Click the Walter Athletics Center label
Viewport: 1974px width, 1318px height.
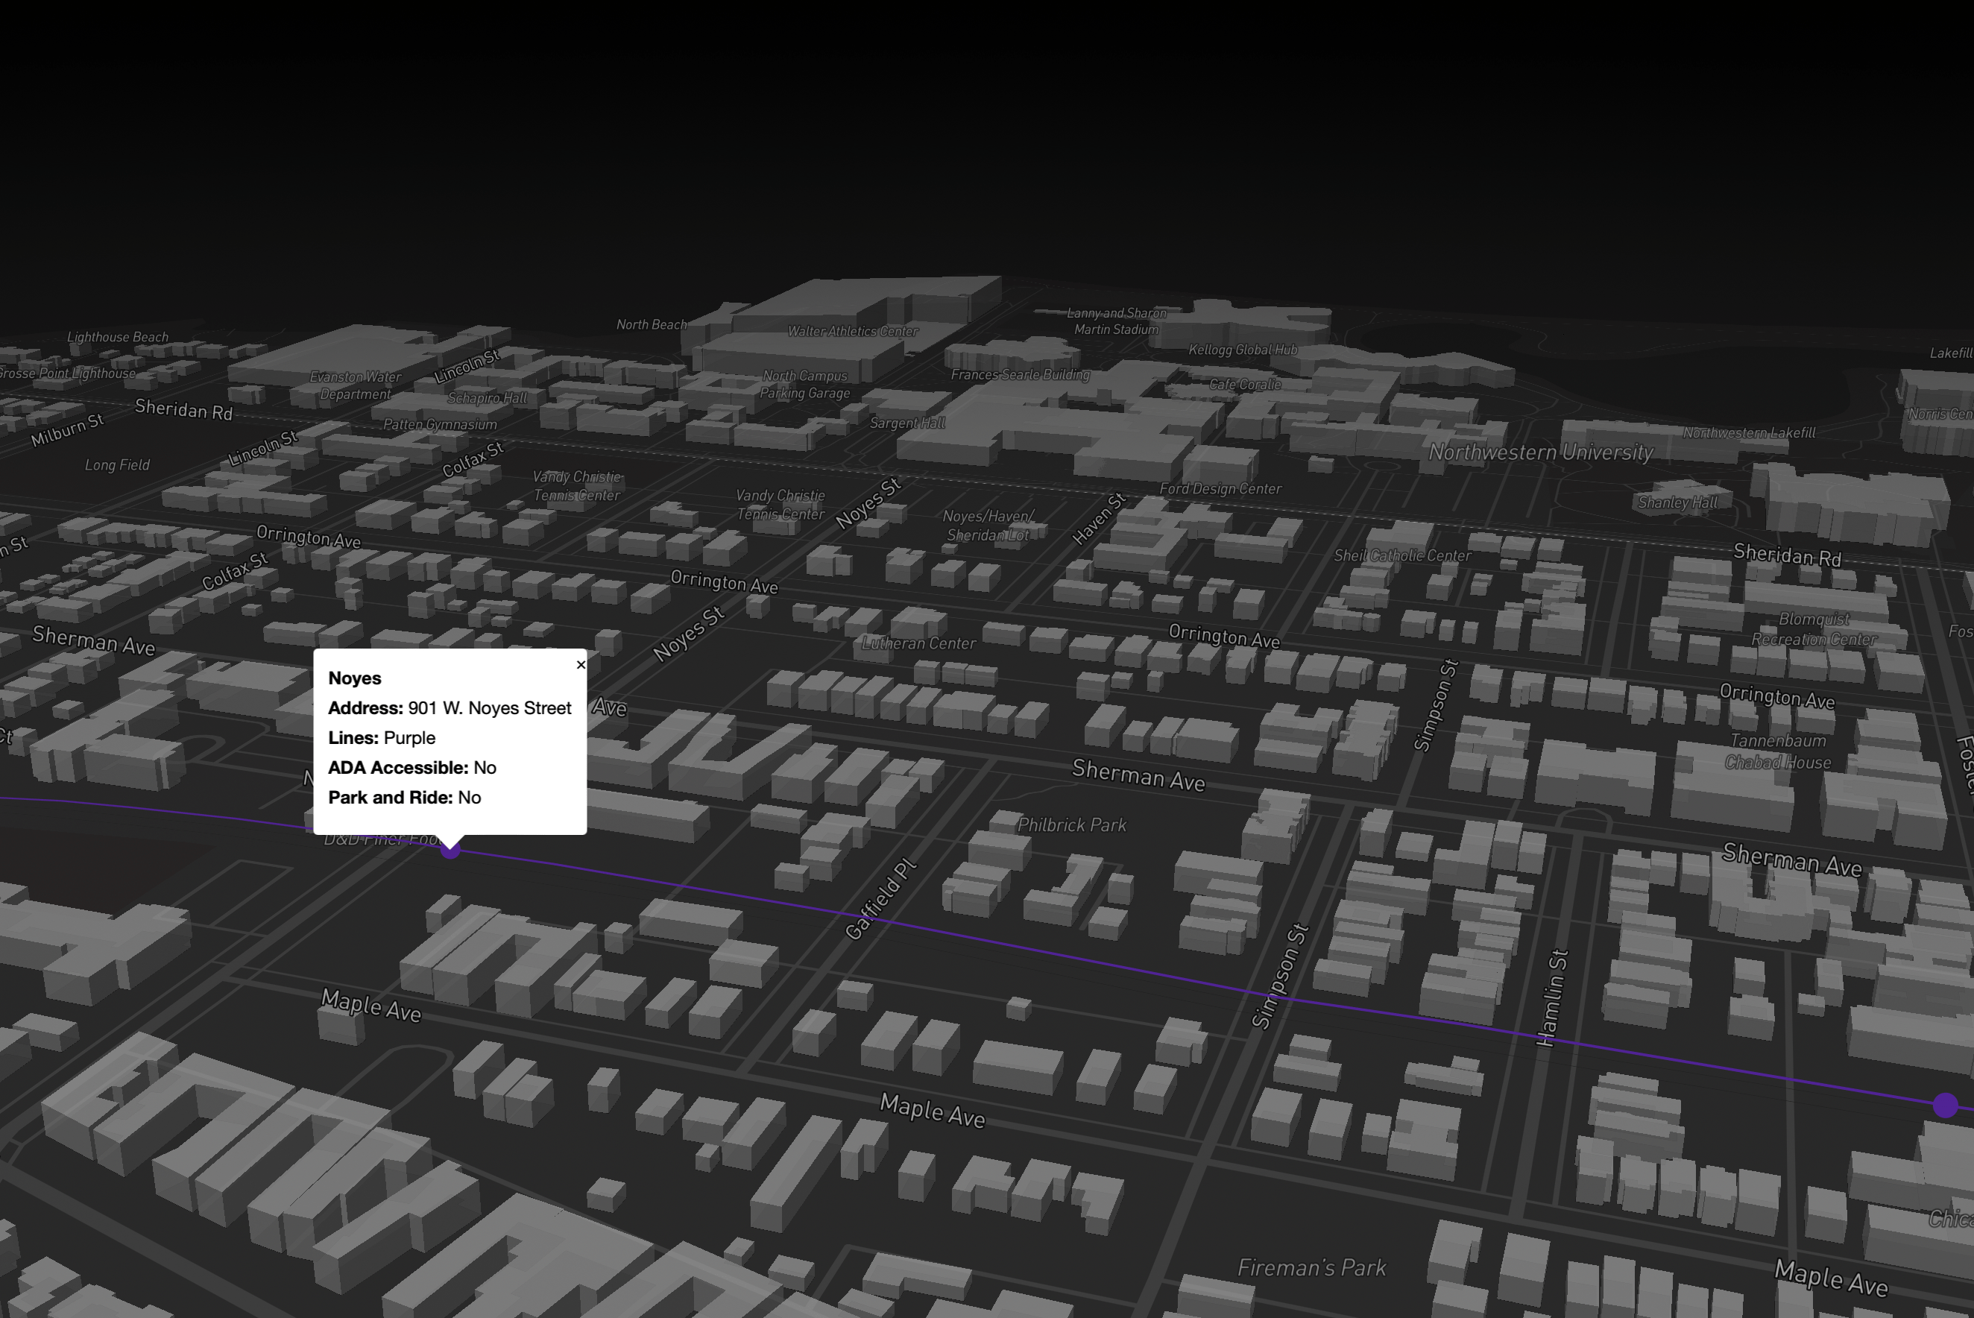[852, 331]
